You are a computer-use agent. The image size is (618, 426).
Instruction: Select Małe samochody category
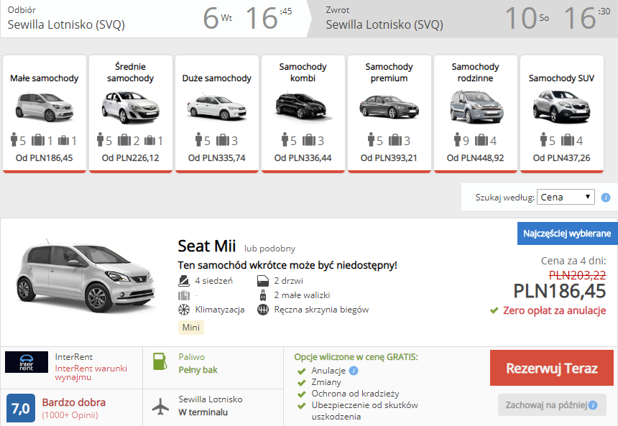44,114
